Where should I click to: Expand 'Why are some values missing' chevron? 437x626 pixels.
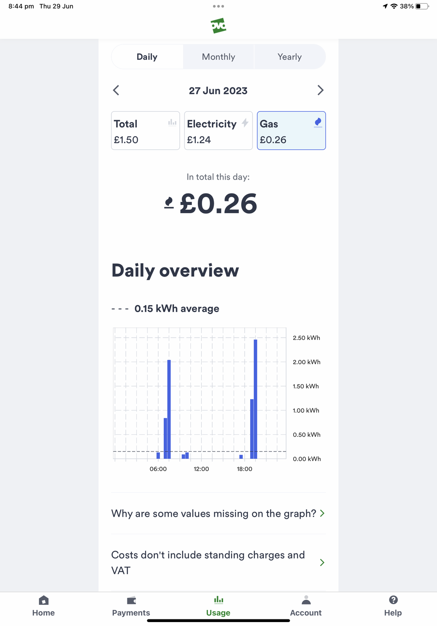pos(322,513)
